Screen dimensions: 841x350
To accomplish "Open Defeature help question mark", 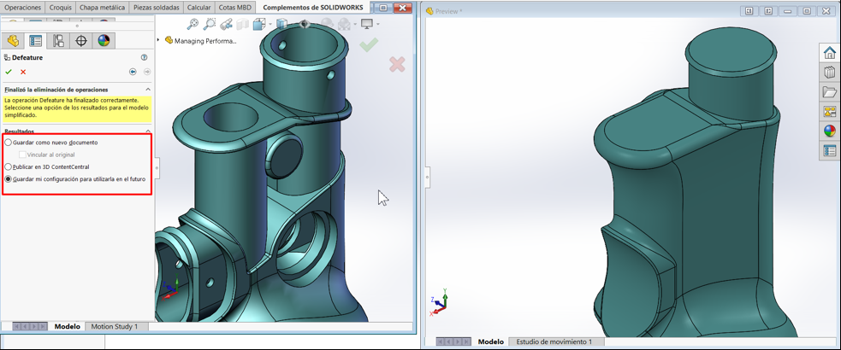I will pyautogui.click(x=144, y=57).
